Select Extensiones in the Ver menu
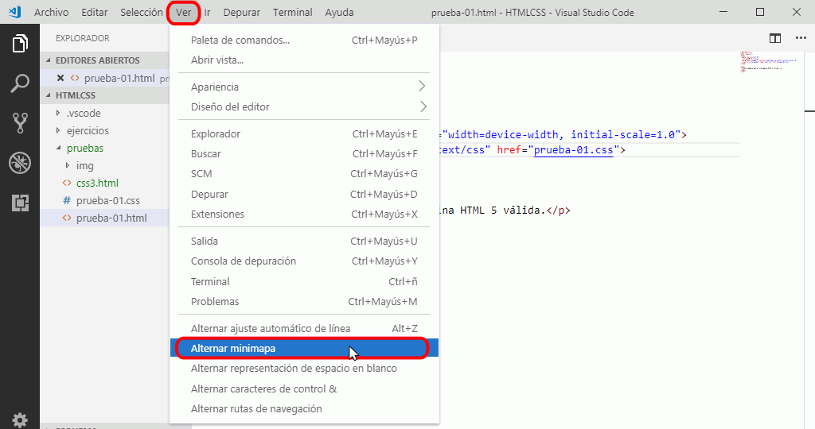This screenshot has width=815, height=429. click(x=305, y=214)
